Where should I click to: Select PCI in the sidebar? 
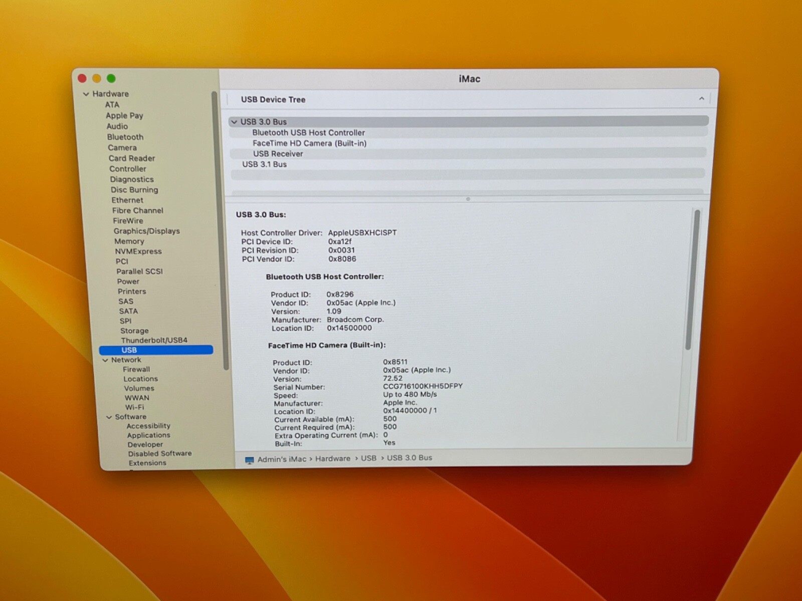tap(122, 261)
